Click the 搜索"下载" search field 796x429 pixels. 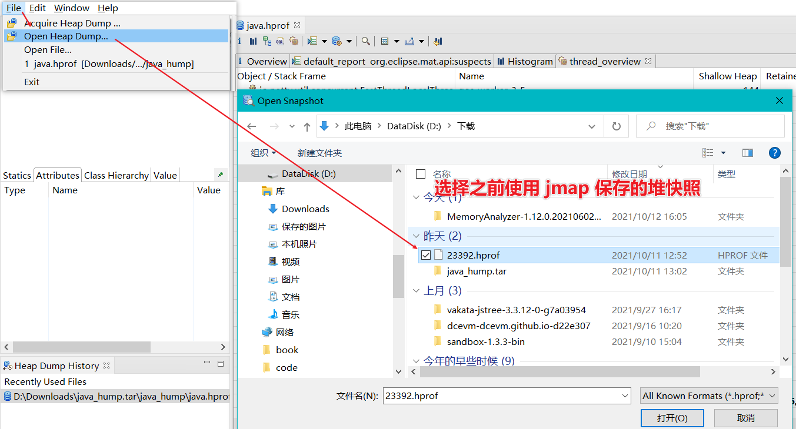pos(710,126)
